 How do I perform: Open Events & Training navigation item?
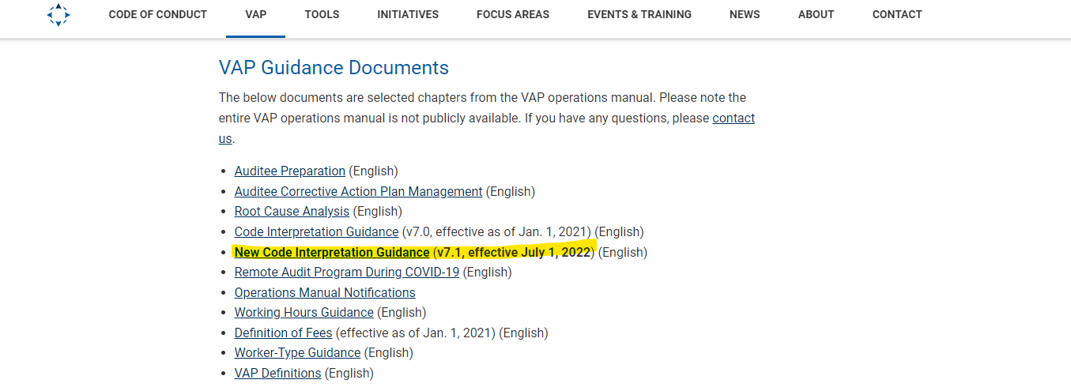639,14
